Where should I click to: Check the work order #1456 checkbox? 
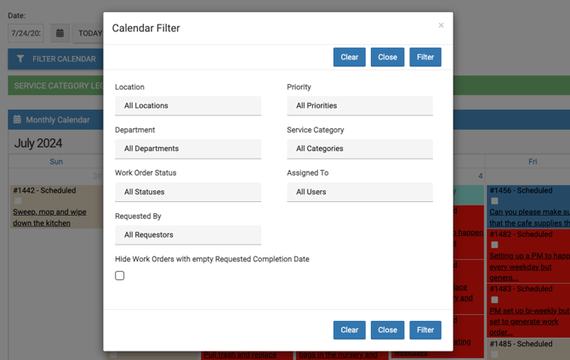pyautogui.click(x=494, y=201)
